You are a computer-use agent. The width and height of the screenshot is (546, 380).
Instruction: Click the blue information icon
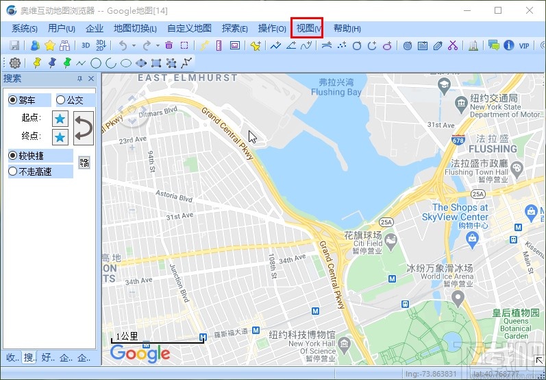(509, 45)
